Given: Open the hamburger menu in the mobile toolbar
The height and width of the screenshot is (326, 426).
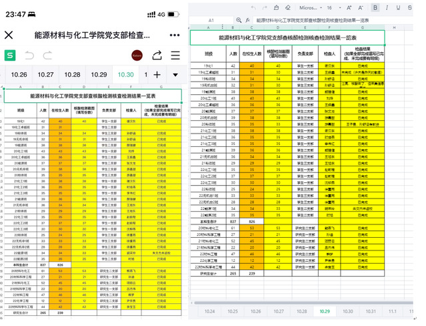Looking at the screenshot, I should tap(176, 55).
